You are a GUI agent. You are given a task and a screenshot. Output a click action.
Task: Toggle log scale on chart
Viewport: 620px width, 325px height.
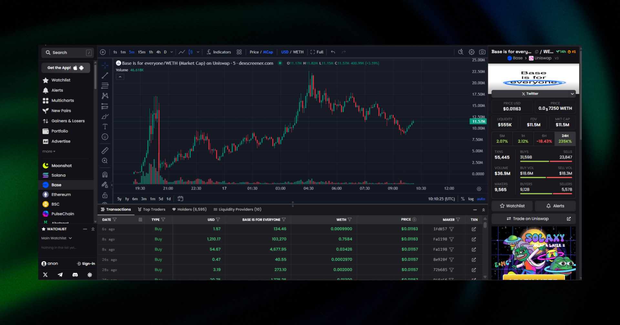[471, 199]
